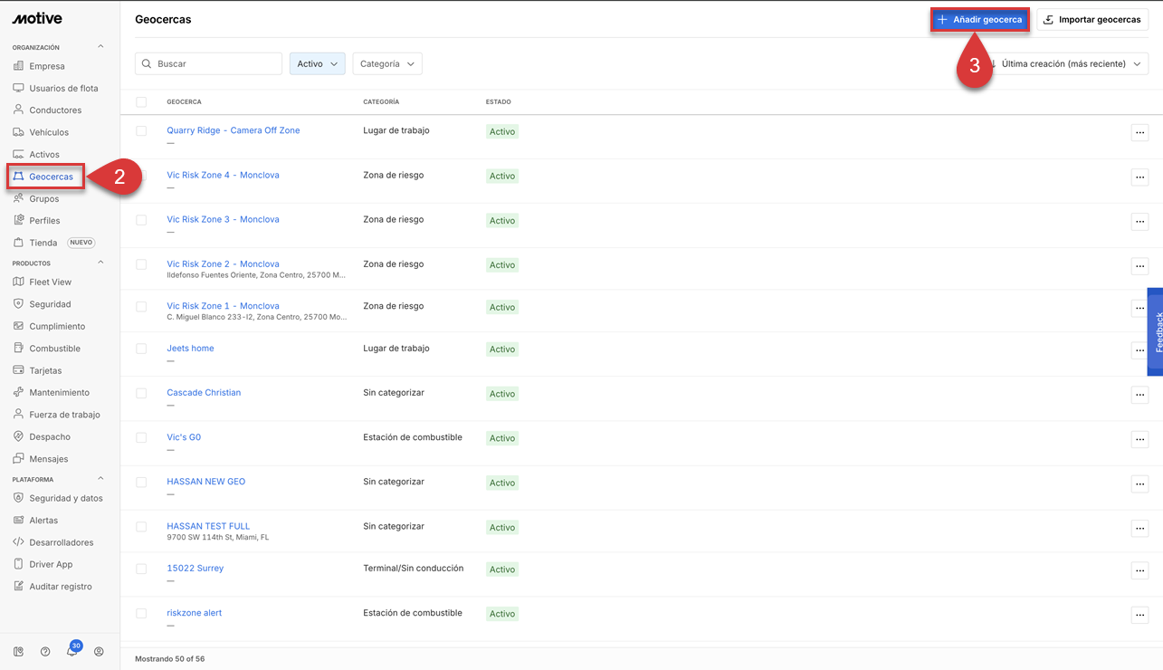
Task: Open more options for Quarry Ridge geofence
Action: pos(1139,133)
